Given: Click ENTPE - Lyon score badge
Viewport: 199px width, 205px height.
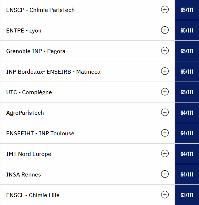Looking at the screenshot, I should pos(187,30).
